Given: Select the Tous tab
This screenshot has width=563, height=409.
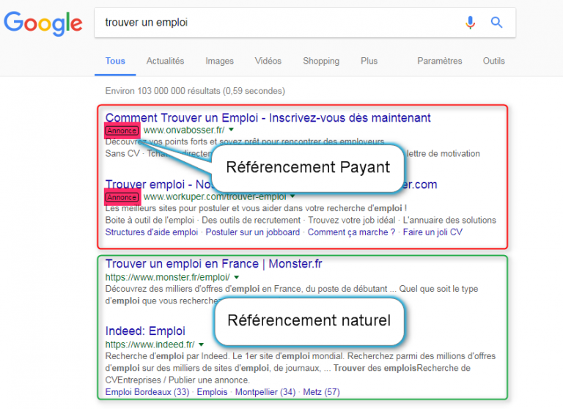Looking at the screenshot, I should (x=115, y=61).
